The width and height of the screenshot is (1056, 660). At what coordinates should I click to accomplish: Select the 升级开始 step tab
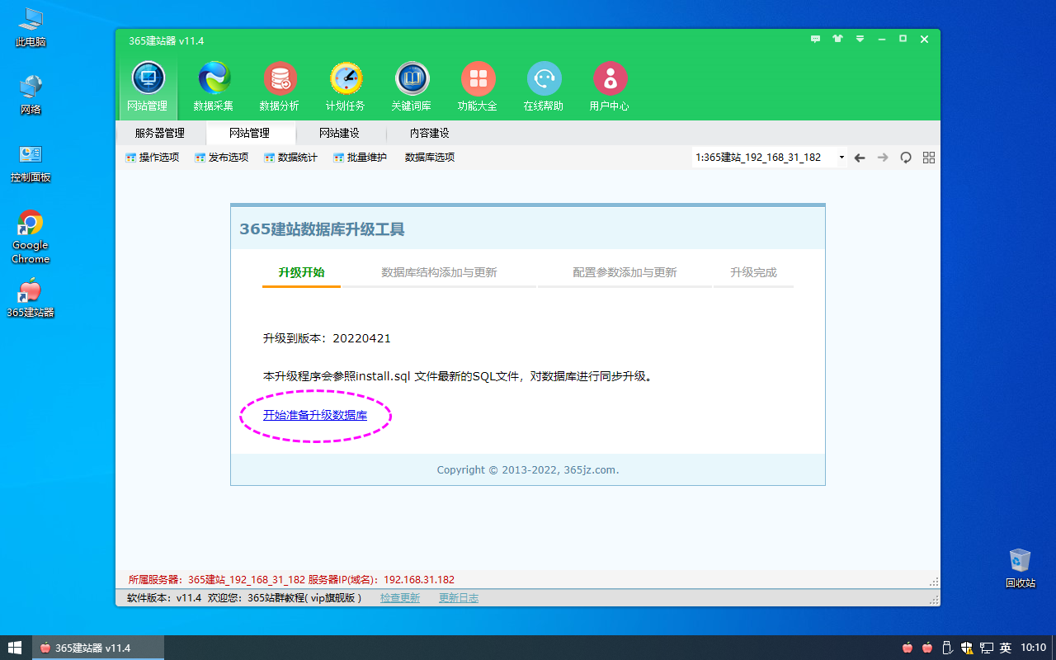301,272
